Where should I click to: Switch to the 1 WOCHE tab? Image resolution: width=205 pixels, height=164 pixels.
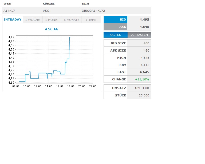[32, 20]
